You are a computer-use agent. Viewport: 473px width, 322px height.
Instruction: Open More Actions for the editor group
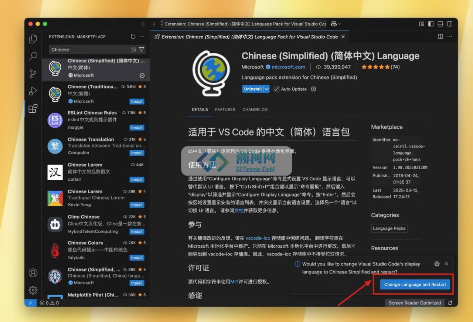point(450,37)
